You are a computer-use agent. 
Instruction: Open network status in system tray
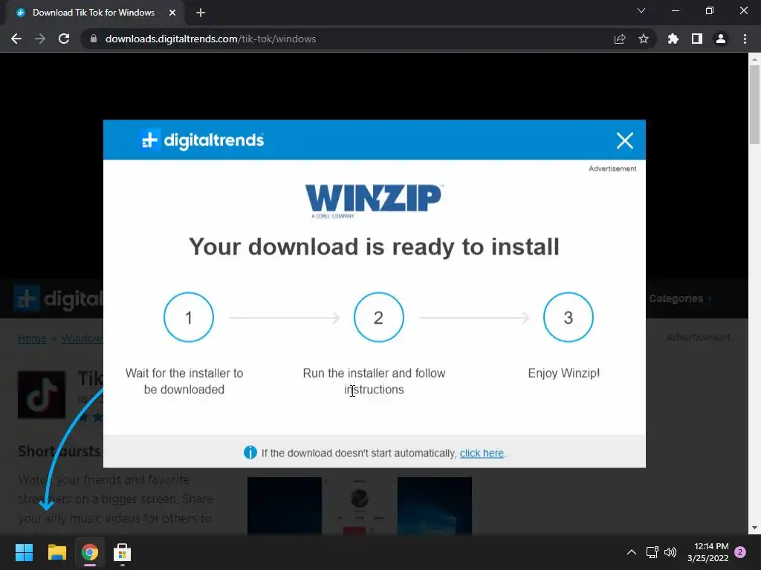click(x=652, y=552)
